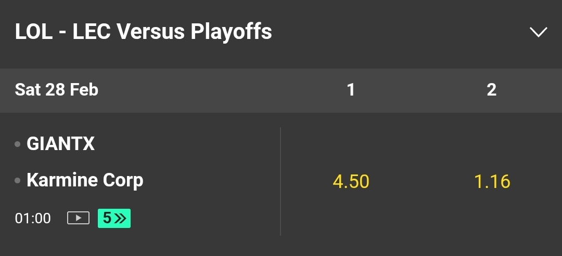Screen dimensions: 562x256
Task: Click the number 5 in the green badge
Action: tap(107, 218)
